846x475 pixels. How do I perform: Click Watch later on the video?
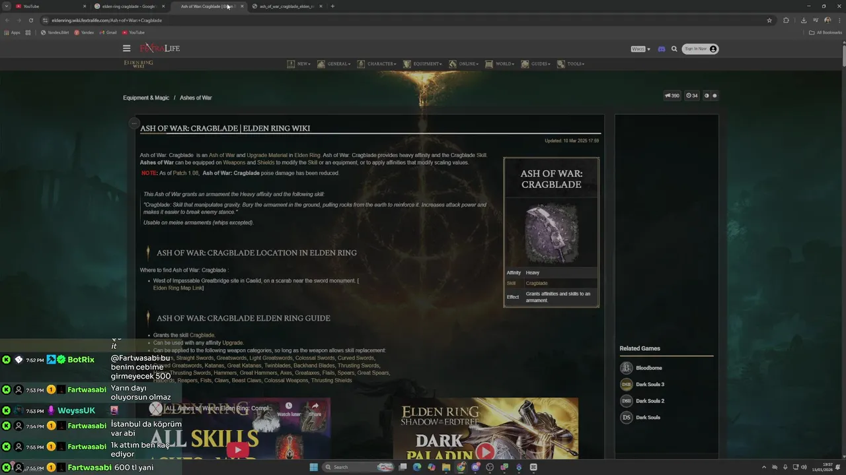point(289,409)
